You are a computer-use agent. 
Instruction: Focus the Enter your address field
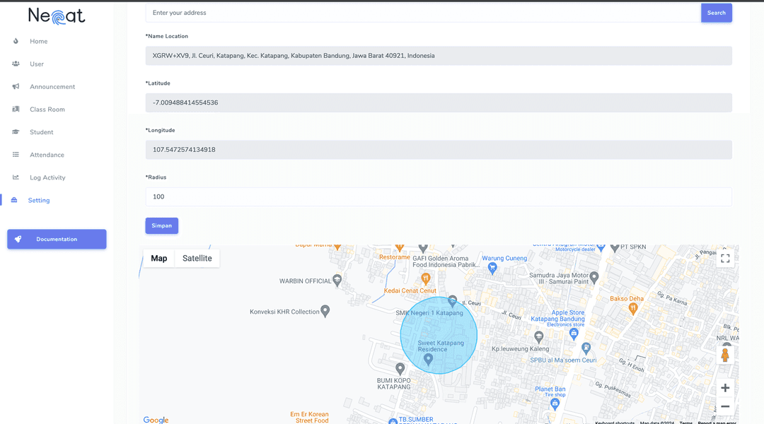click(x=423, y=13)
